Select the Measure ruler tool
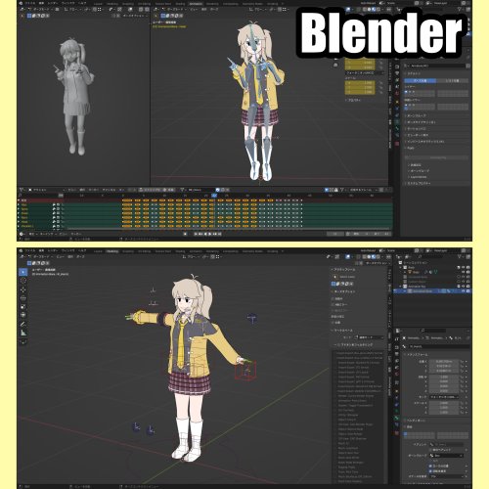 pyautogui.click(x=23, y=333)
